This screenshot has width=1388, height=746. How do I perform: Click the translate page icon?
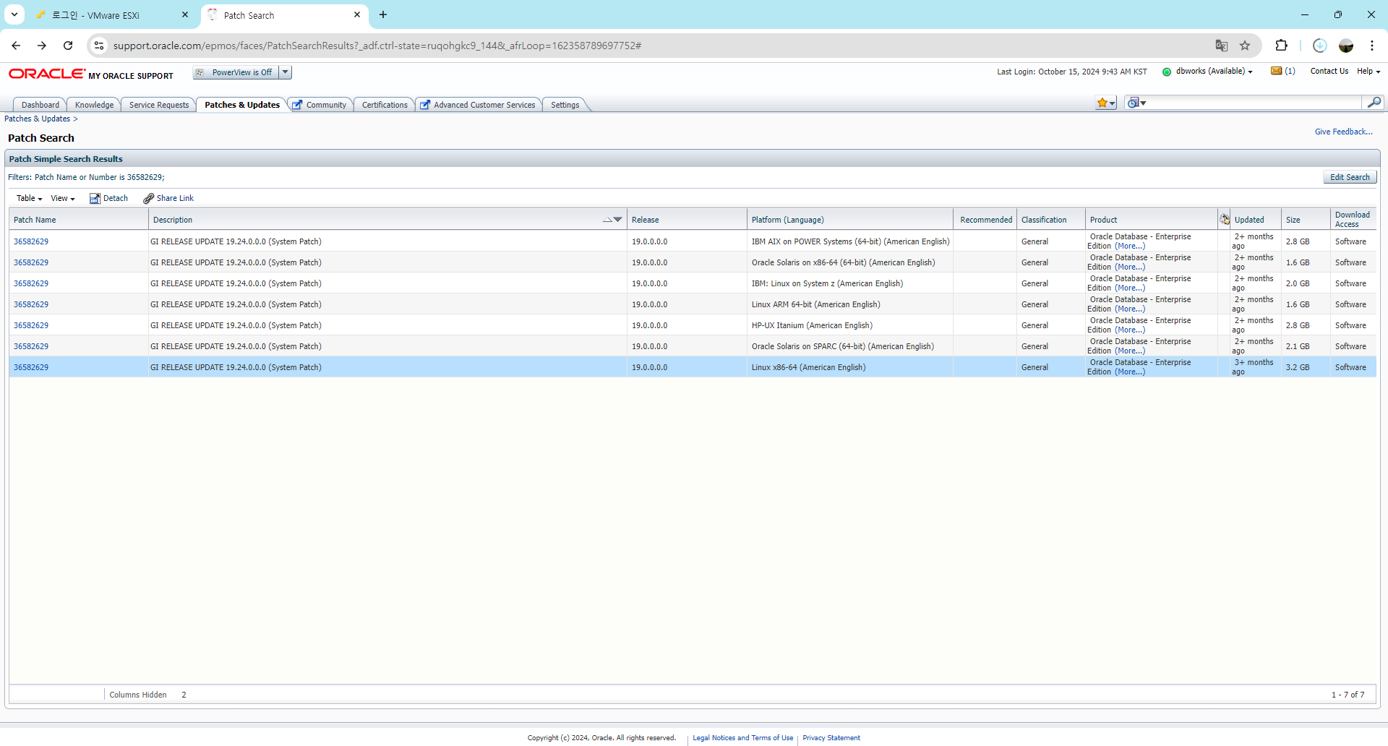[x=1222, y=46]
